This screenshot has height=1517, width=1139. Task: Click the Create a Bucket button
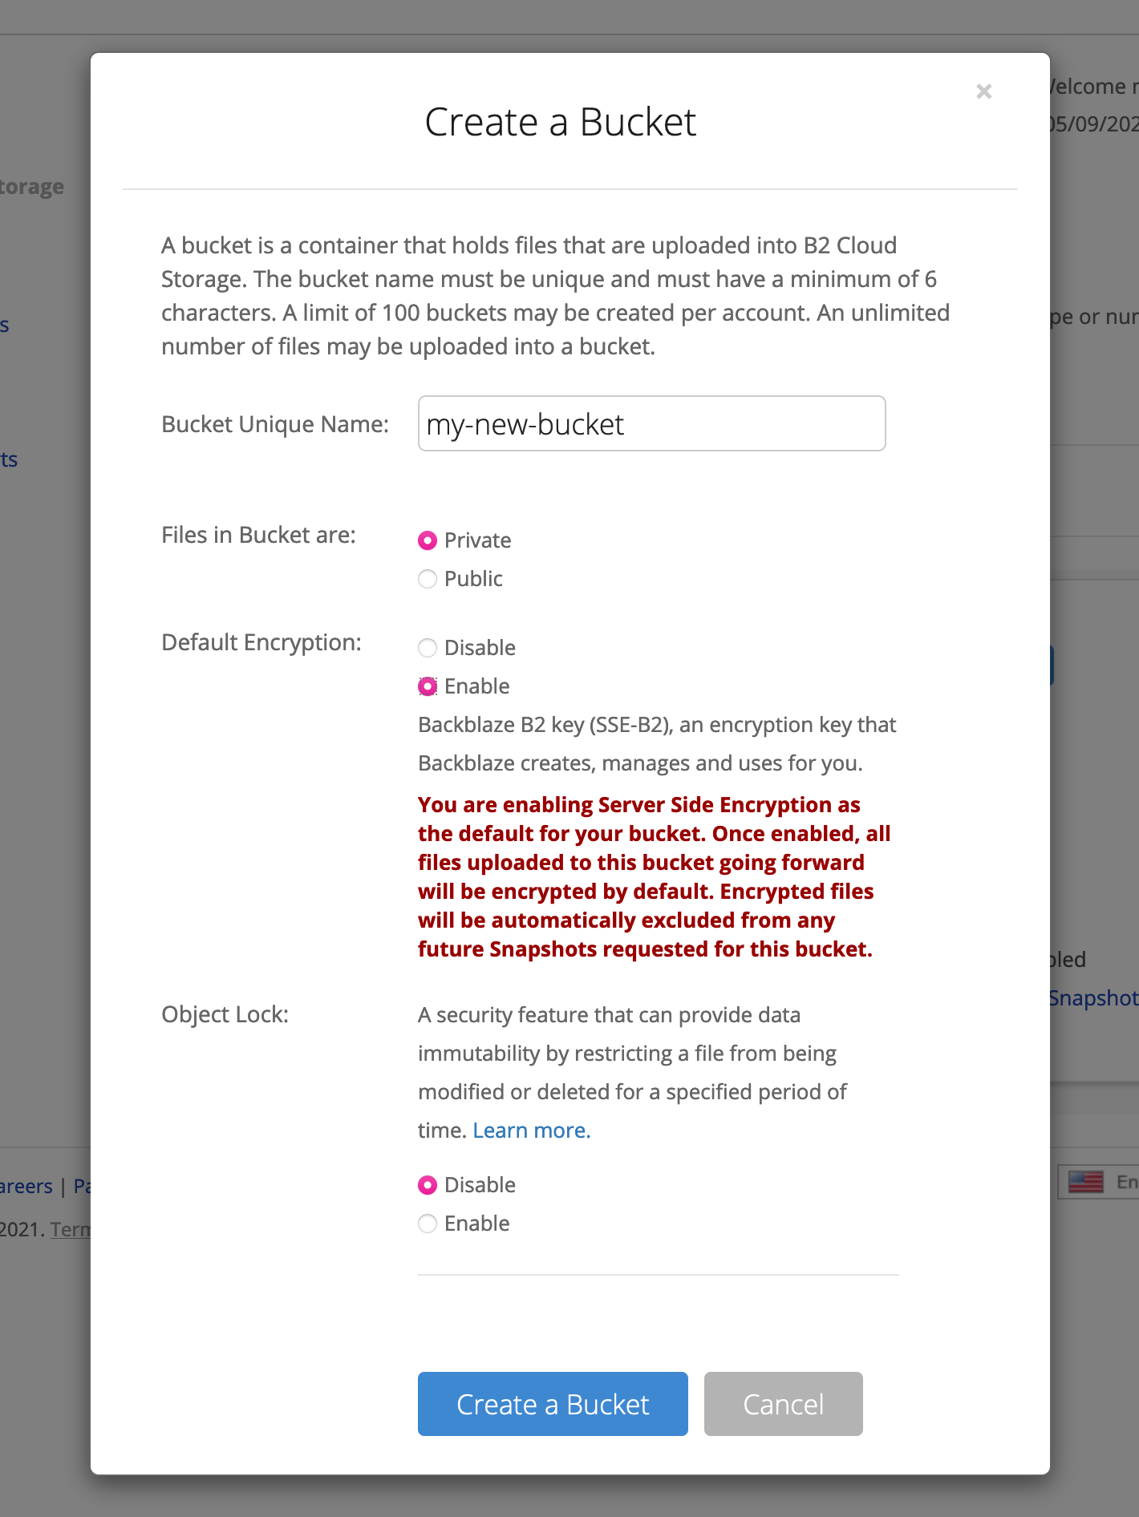552,1404
